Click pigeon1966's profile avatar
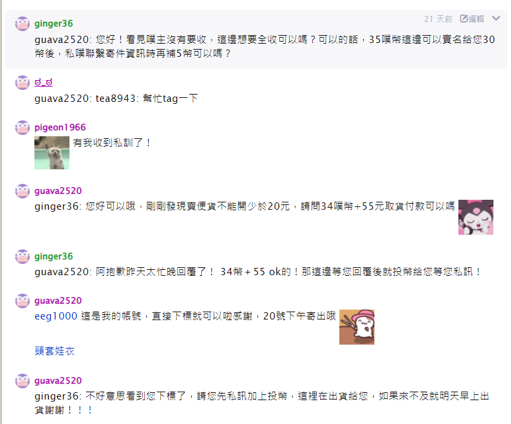Image resolution: width=512 pixels, height=424 pixels. [x=22, y=127]
